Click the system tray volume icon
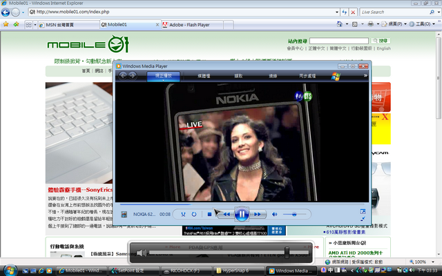The height and width of the screenshot is (276, 442). pos(412,270)
